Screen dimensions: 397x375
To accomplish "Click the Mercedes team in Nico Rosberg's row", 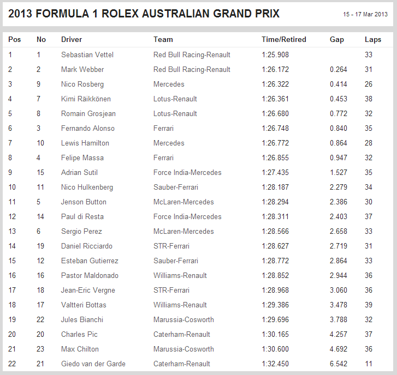I will coord(169,84).
